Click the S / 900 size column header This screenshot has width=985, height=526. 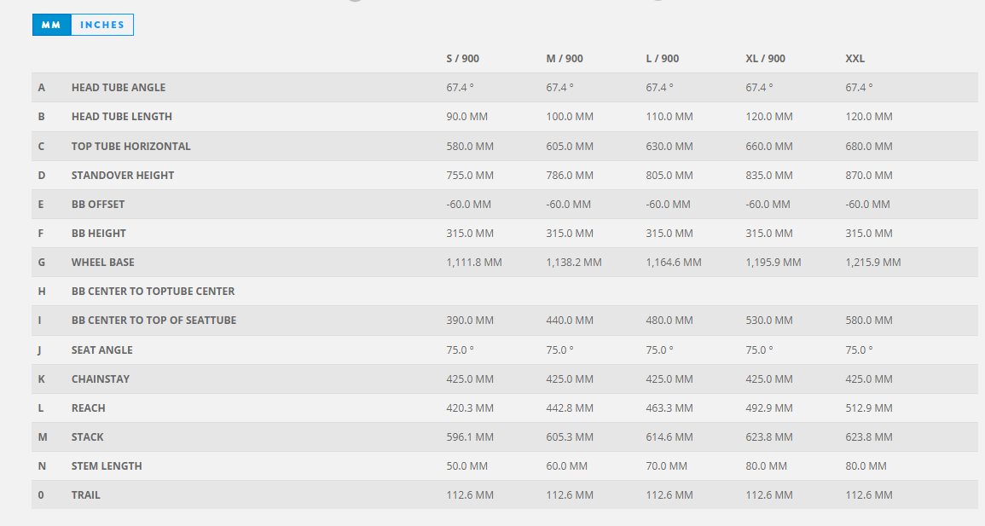(463, 59)
